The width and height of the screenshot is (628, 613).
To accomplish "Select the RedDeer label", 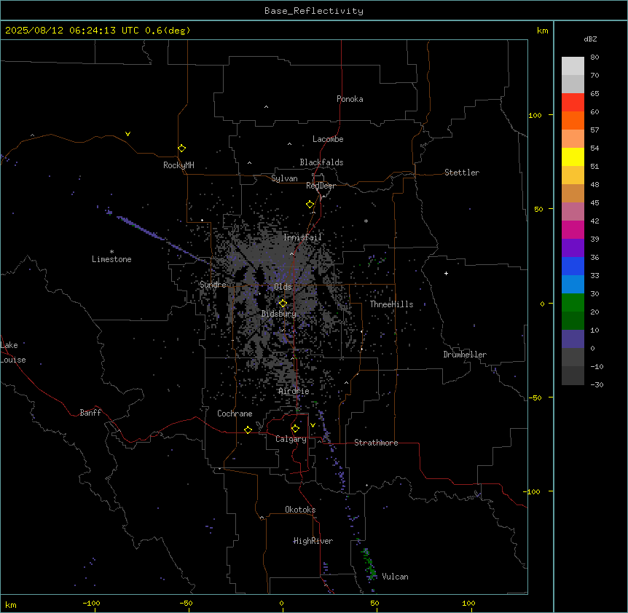I will tap(321, 186).
